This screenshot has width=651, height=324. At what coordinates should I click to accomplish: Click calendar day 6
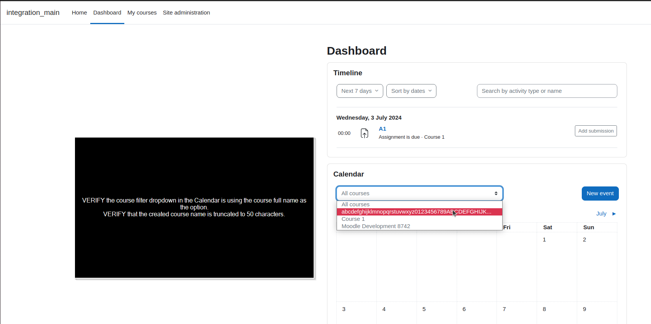tap(464, 309)
